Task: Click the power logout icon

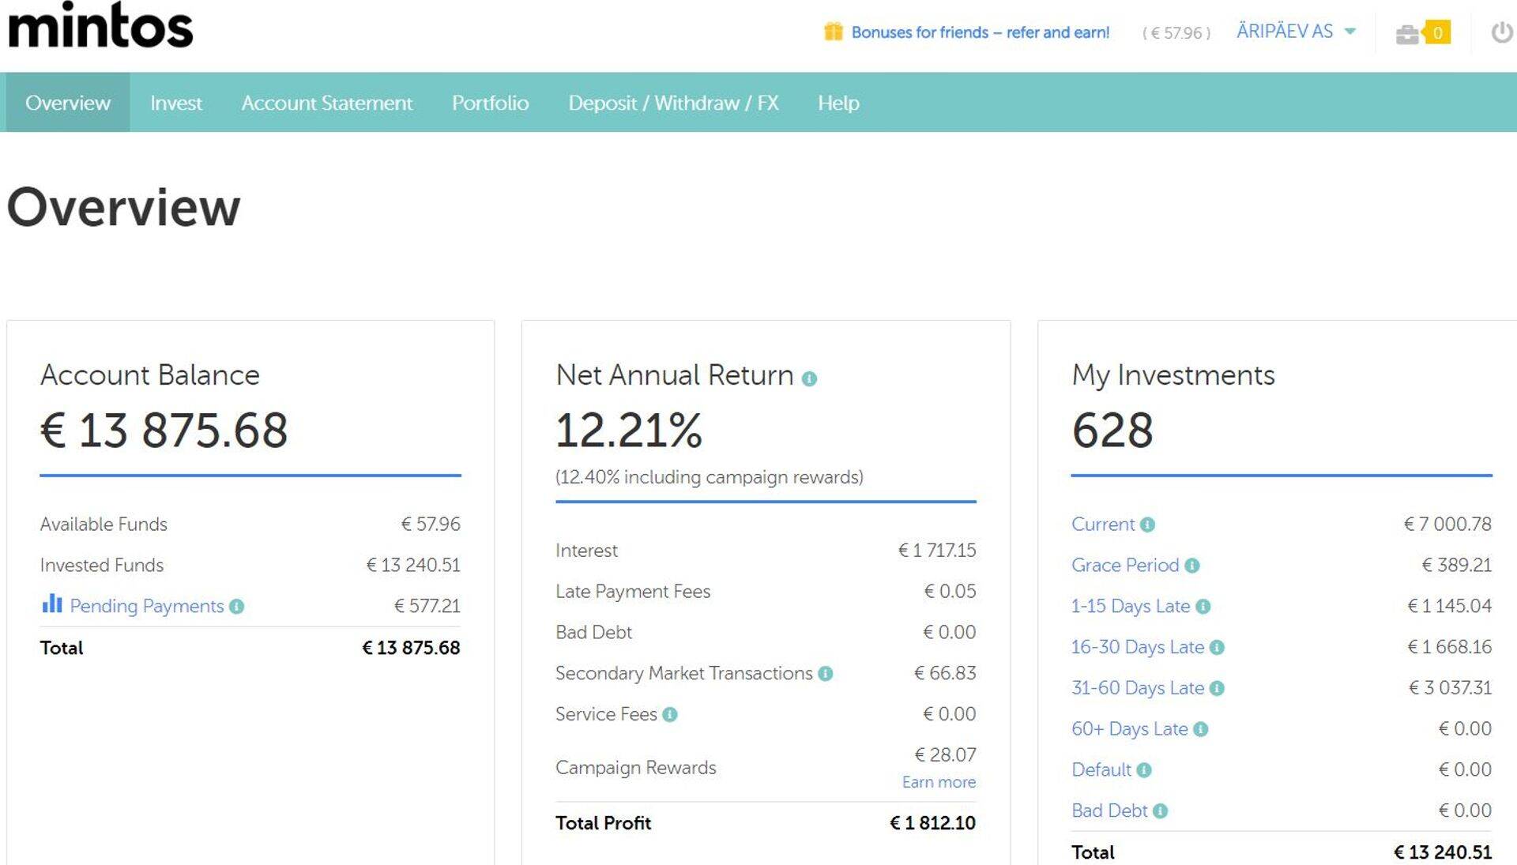Action: [1501, 32]
